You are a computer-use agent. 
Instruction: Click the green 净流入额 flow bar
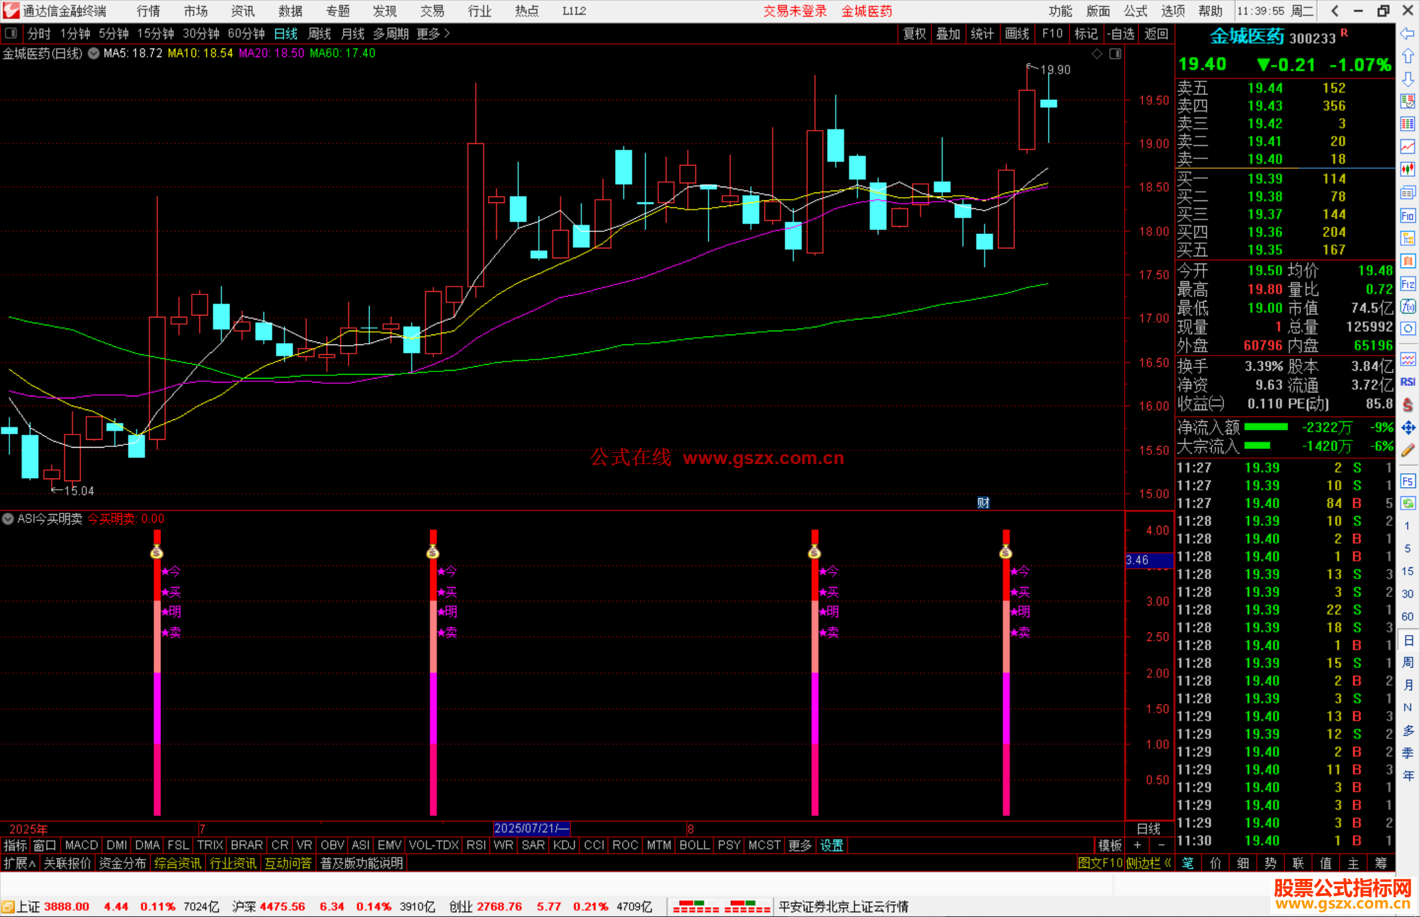tap(1266, 427)
